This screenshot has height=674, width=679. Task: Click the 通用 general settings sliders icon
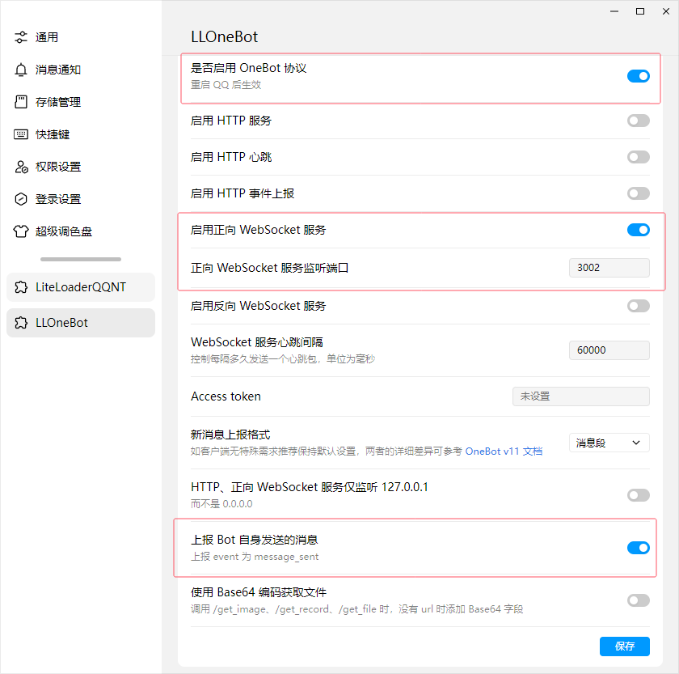(21, 37)
